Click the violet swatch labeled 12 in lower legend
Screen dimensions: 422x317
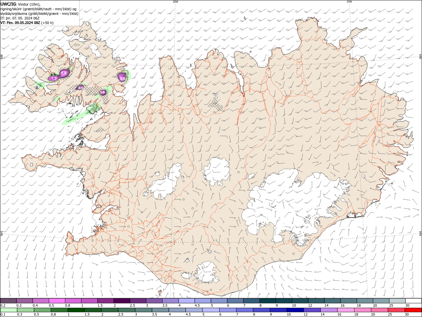[312, 310]
